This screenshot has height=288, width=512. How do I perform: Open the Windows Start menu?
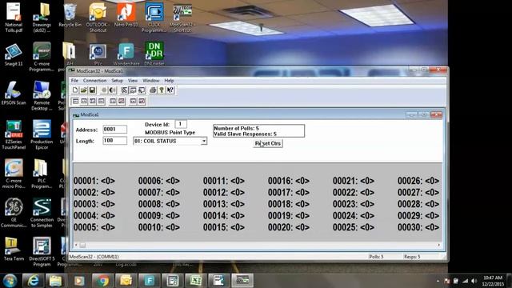pos(10,281)
